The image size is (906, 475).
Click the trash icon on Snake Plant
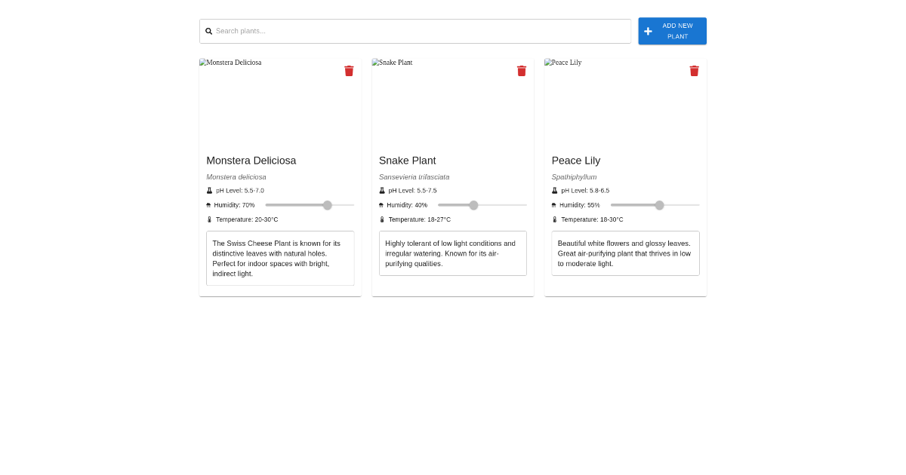tap(521, 70)
